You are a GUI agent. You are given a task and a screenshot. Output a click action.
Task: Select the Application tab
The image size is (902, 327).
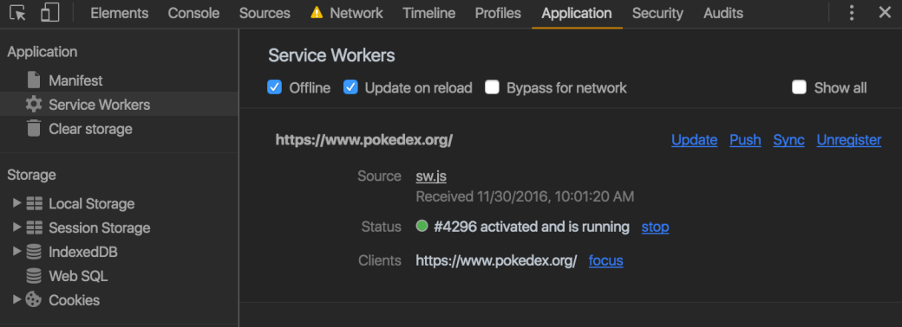577,13
